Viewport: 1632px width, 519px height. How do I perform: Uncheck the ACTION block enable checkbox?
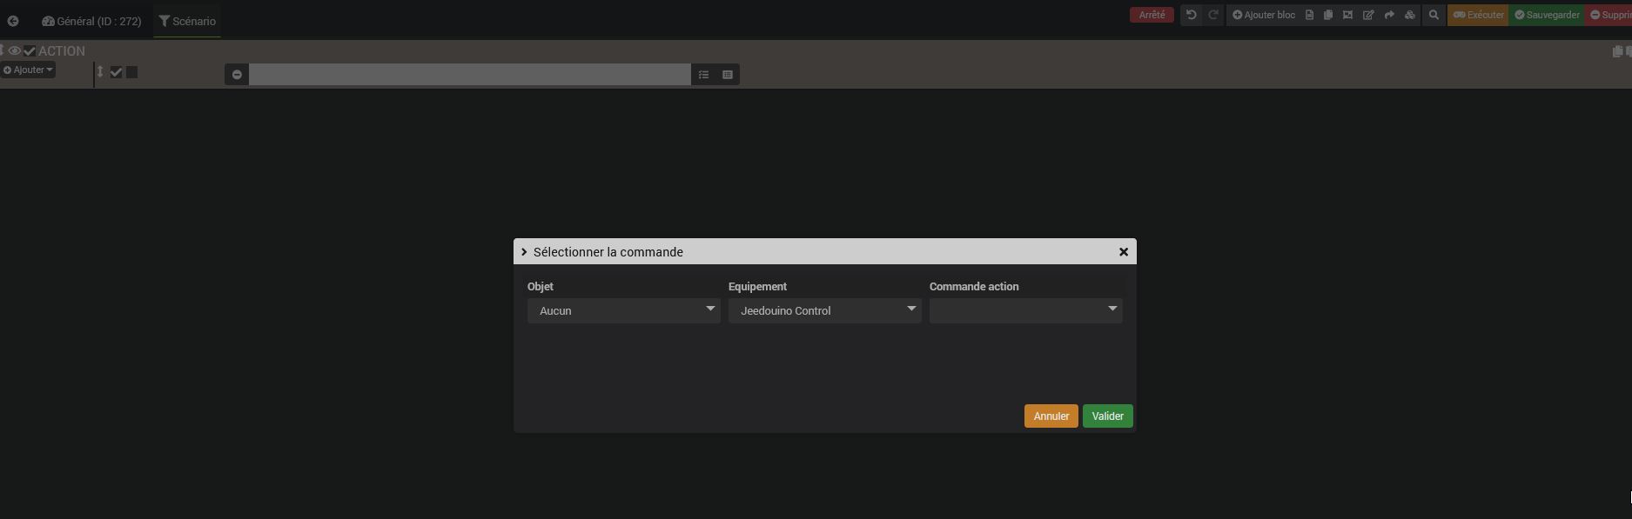30,50
